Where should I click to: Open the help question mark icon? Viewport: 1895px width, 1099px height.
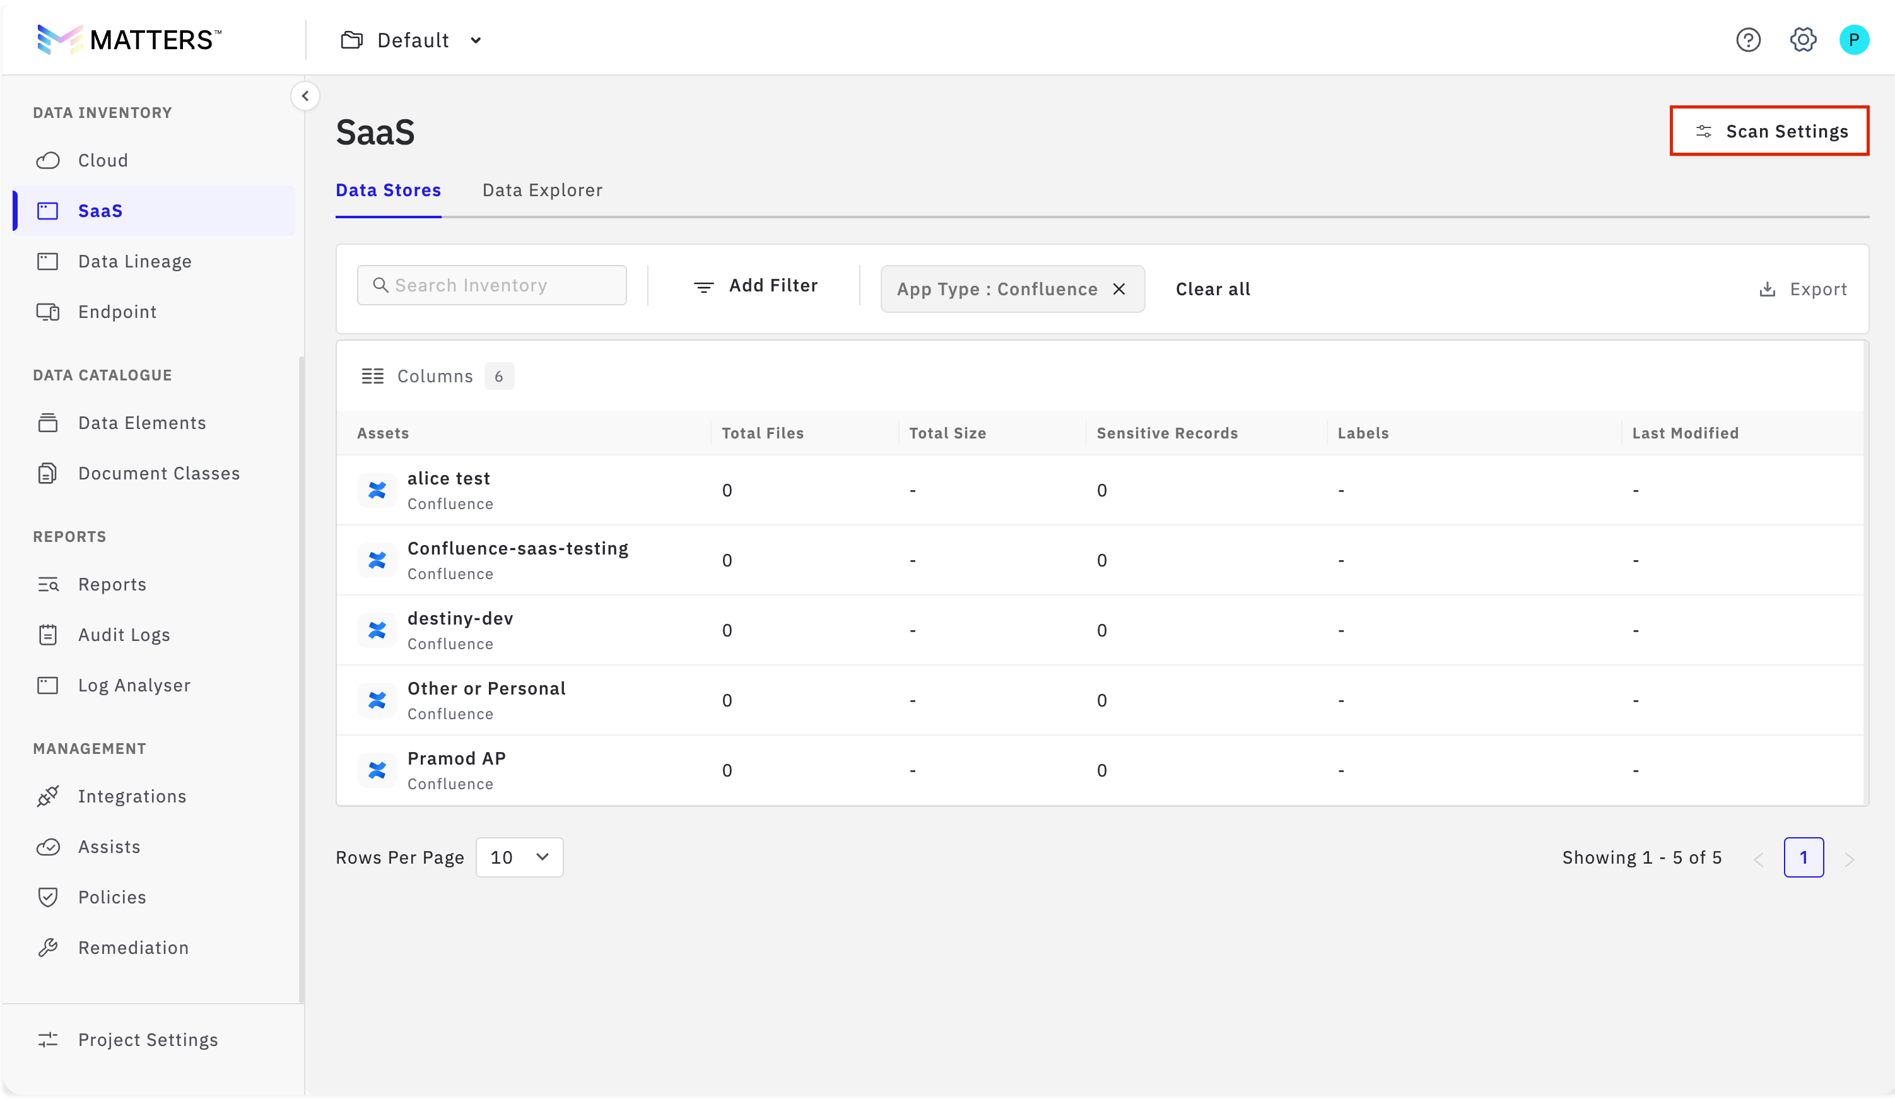pyautogui.click(x=1749, y=39)
